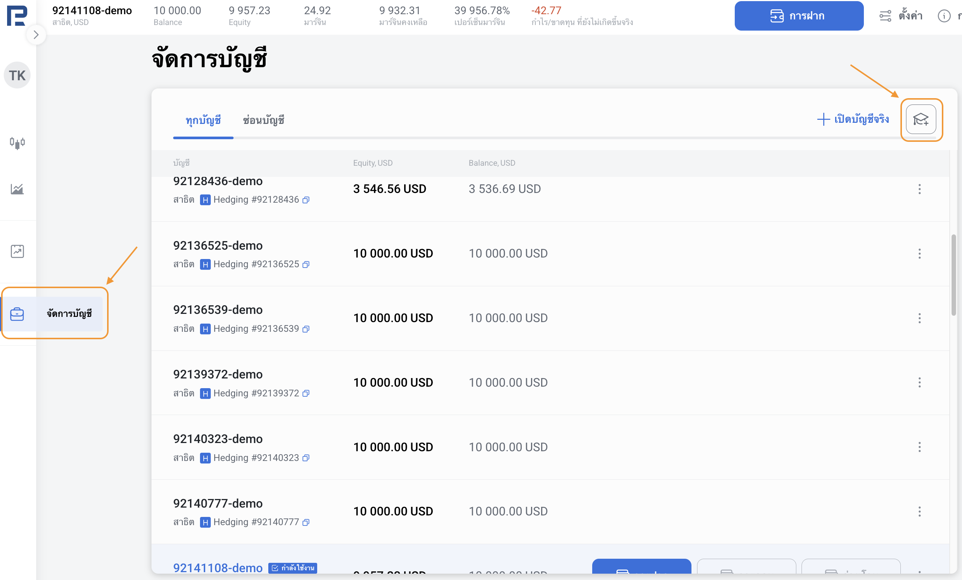The width and height of the screenshot is (962, 580).
Task: Expand the sidebar with chevron arrow
Action: point(36,35)
